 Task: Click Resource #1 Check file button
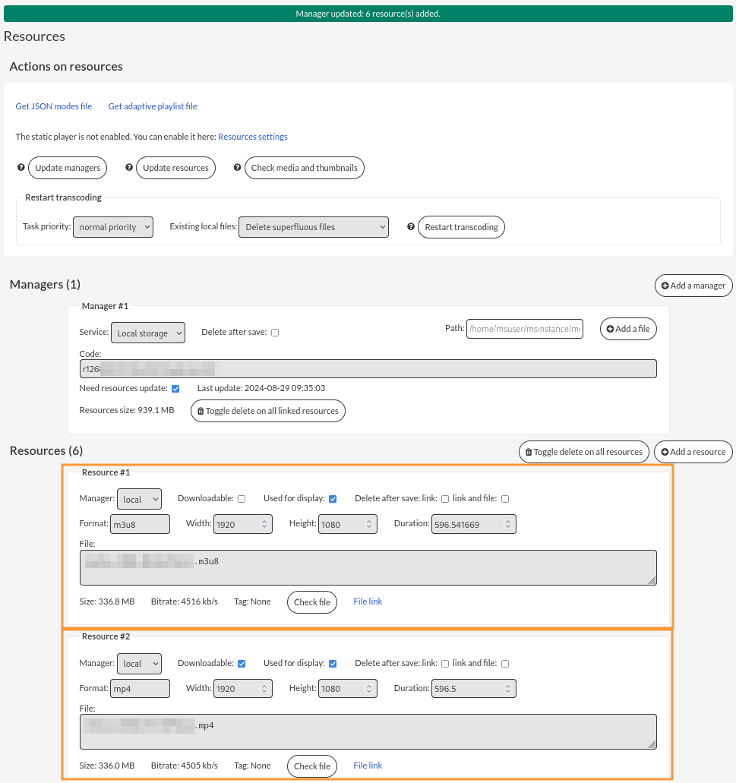[312, 602]
